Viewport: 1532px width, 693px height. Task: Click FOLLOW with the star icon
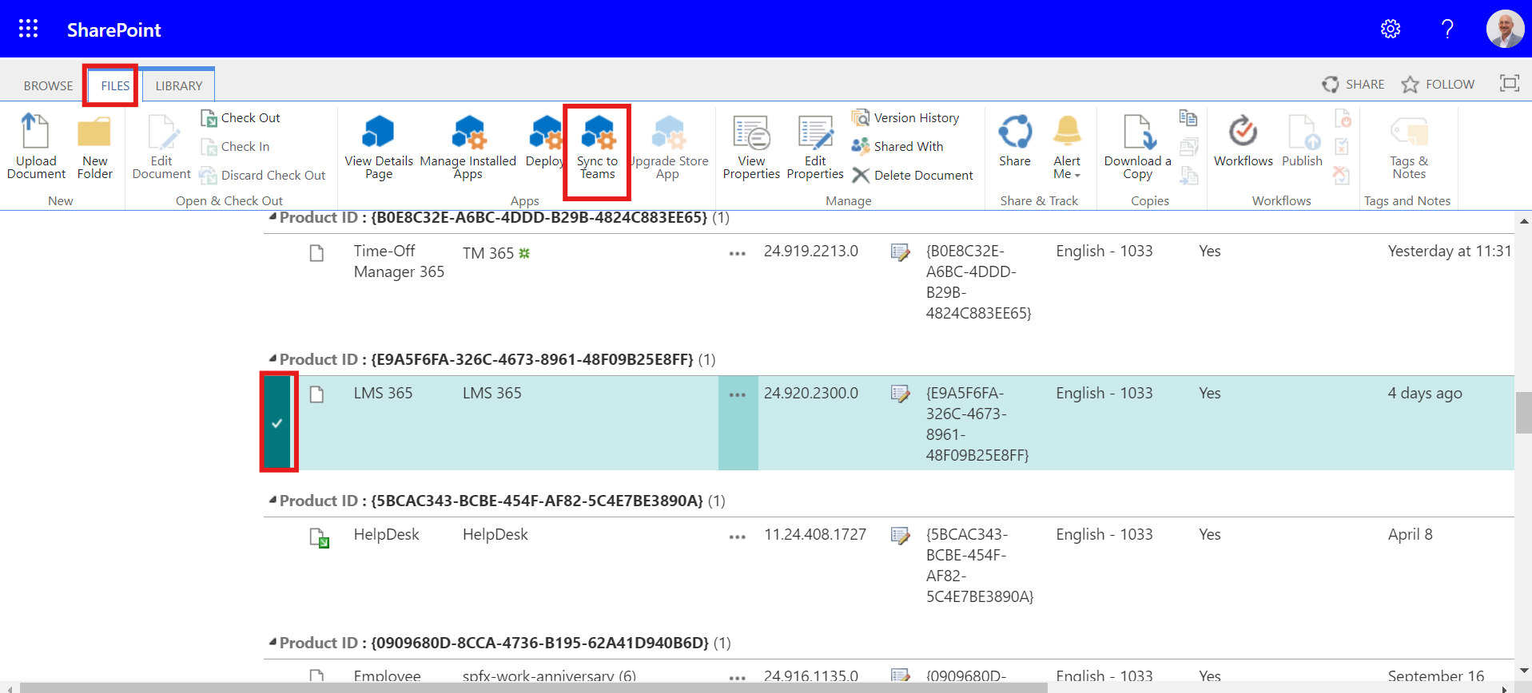tap(1438, 85)
